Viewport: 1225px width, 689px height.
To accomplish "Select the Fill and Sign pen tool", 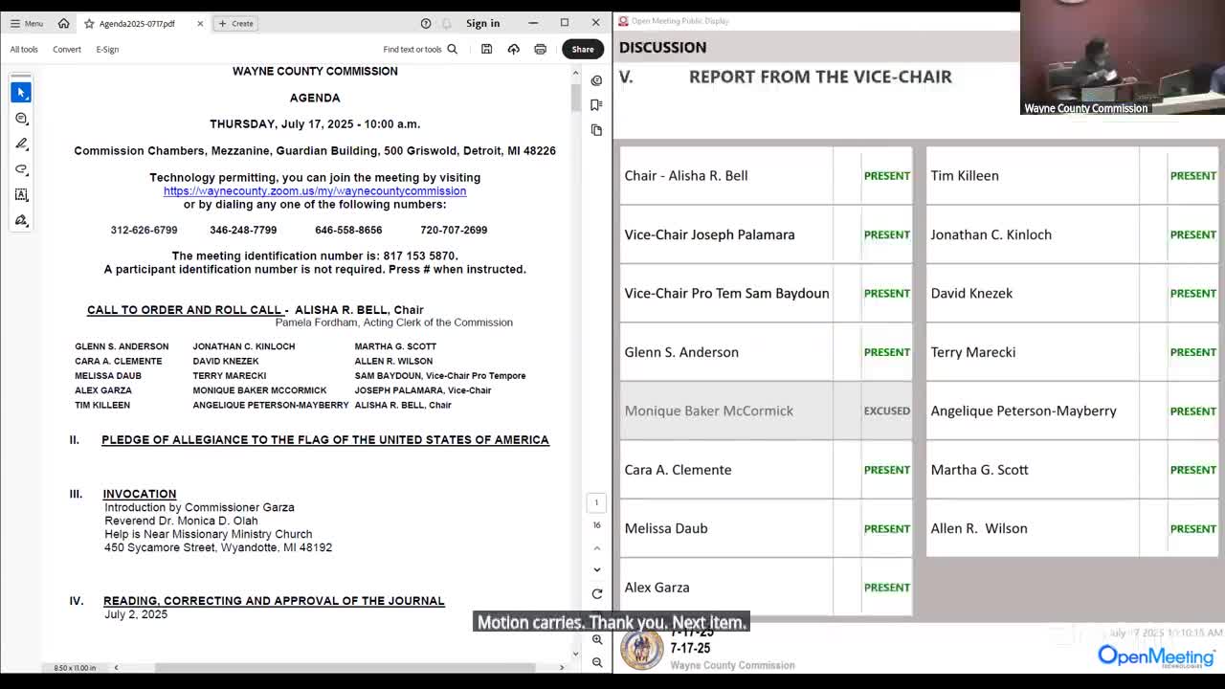I will click(21, 220).
